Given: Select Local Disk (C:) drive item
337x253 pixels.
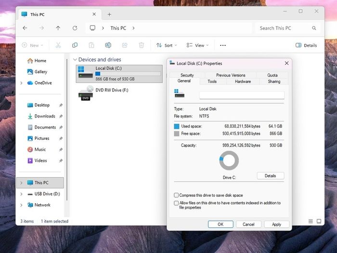Looking at the screenshot, I should tap(119, 74).
